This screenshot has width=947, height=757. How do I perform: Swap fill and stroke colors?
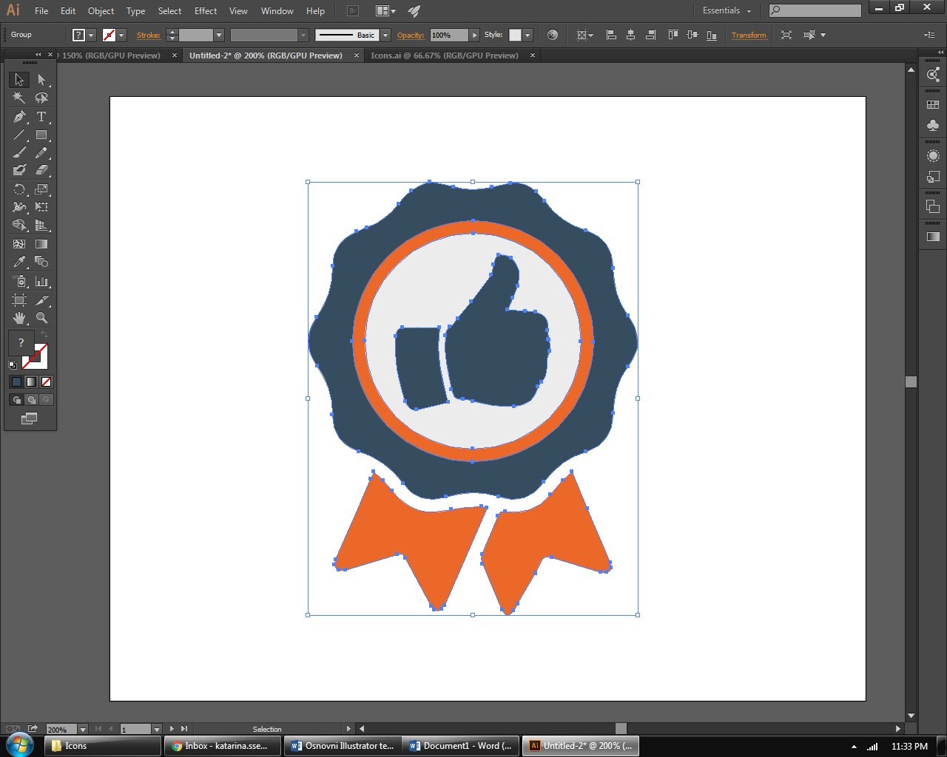click(44, 335)
